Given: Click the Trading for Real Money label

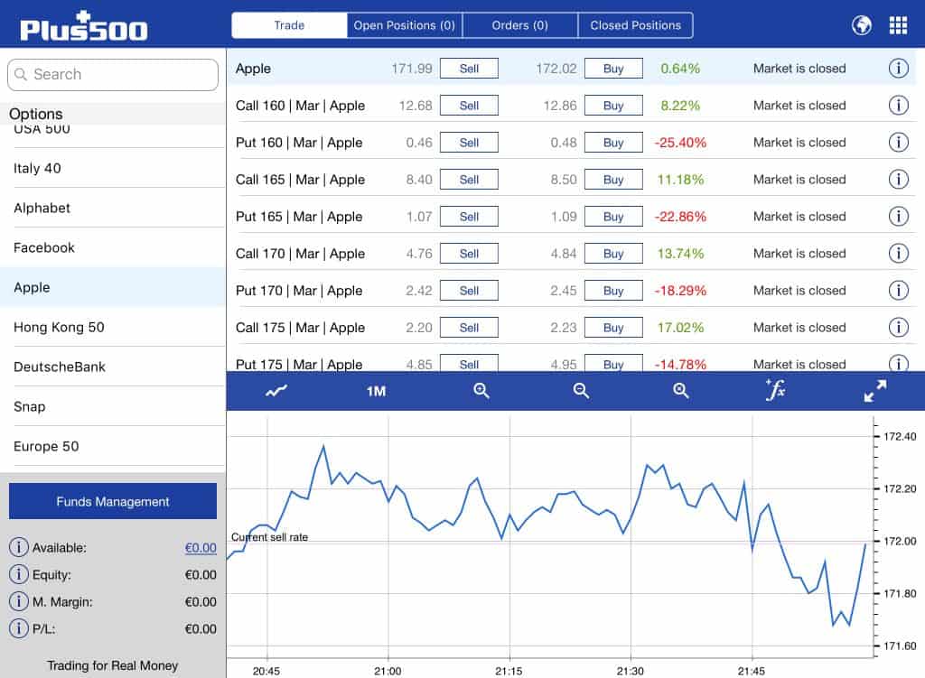Looking at the screenshot, I should point(113,665).
